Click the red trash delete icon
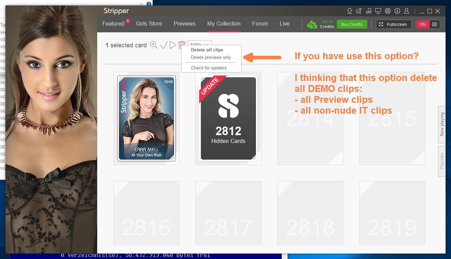 point(182,45)
